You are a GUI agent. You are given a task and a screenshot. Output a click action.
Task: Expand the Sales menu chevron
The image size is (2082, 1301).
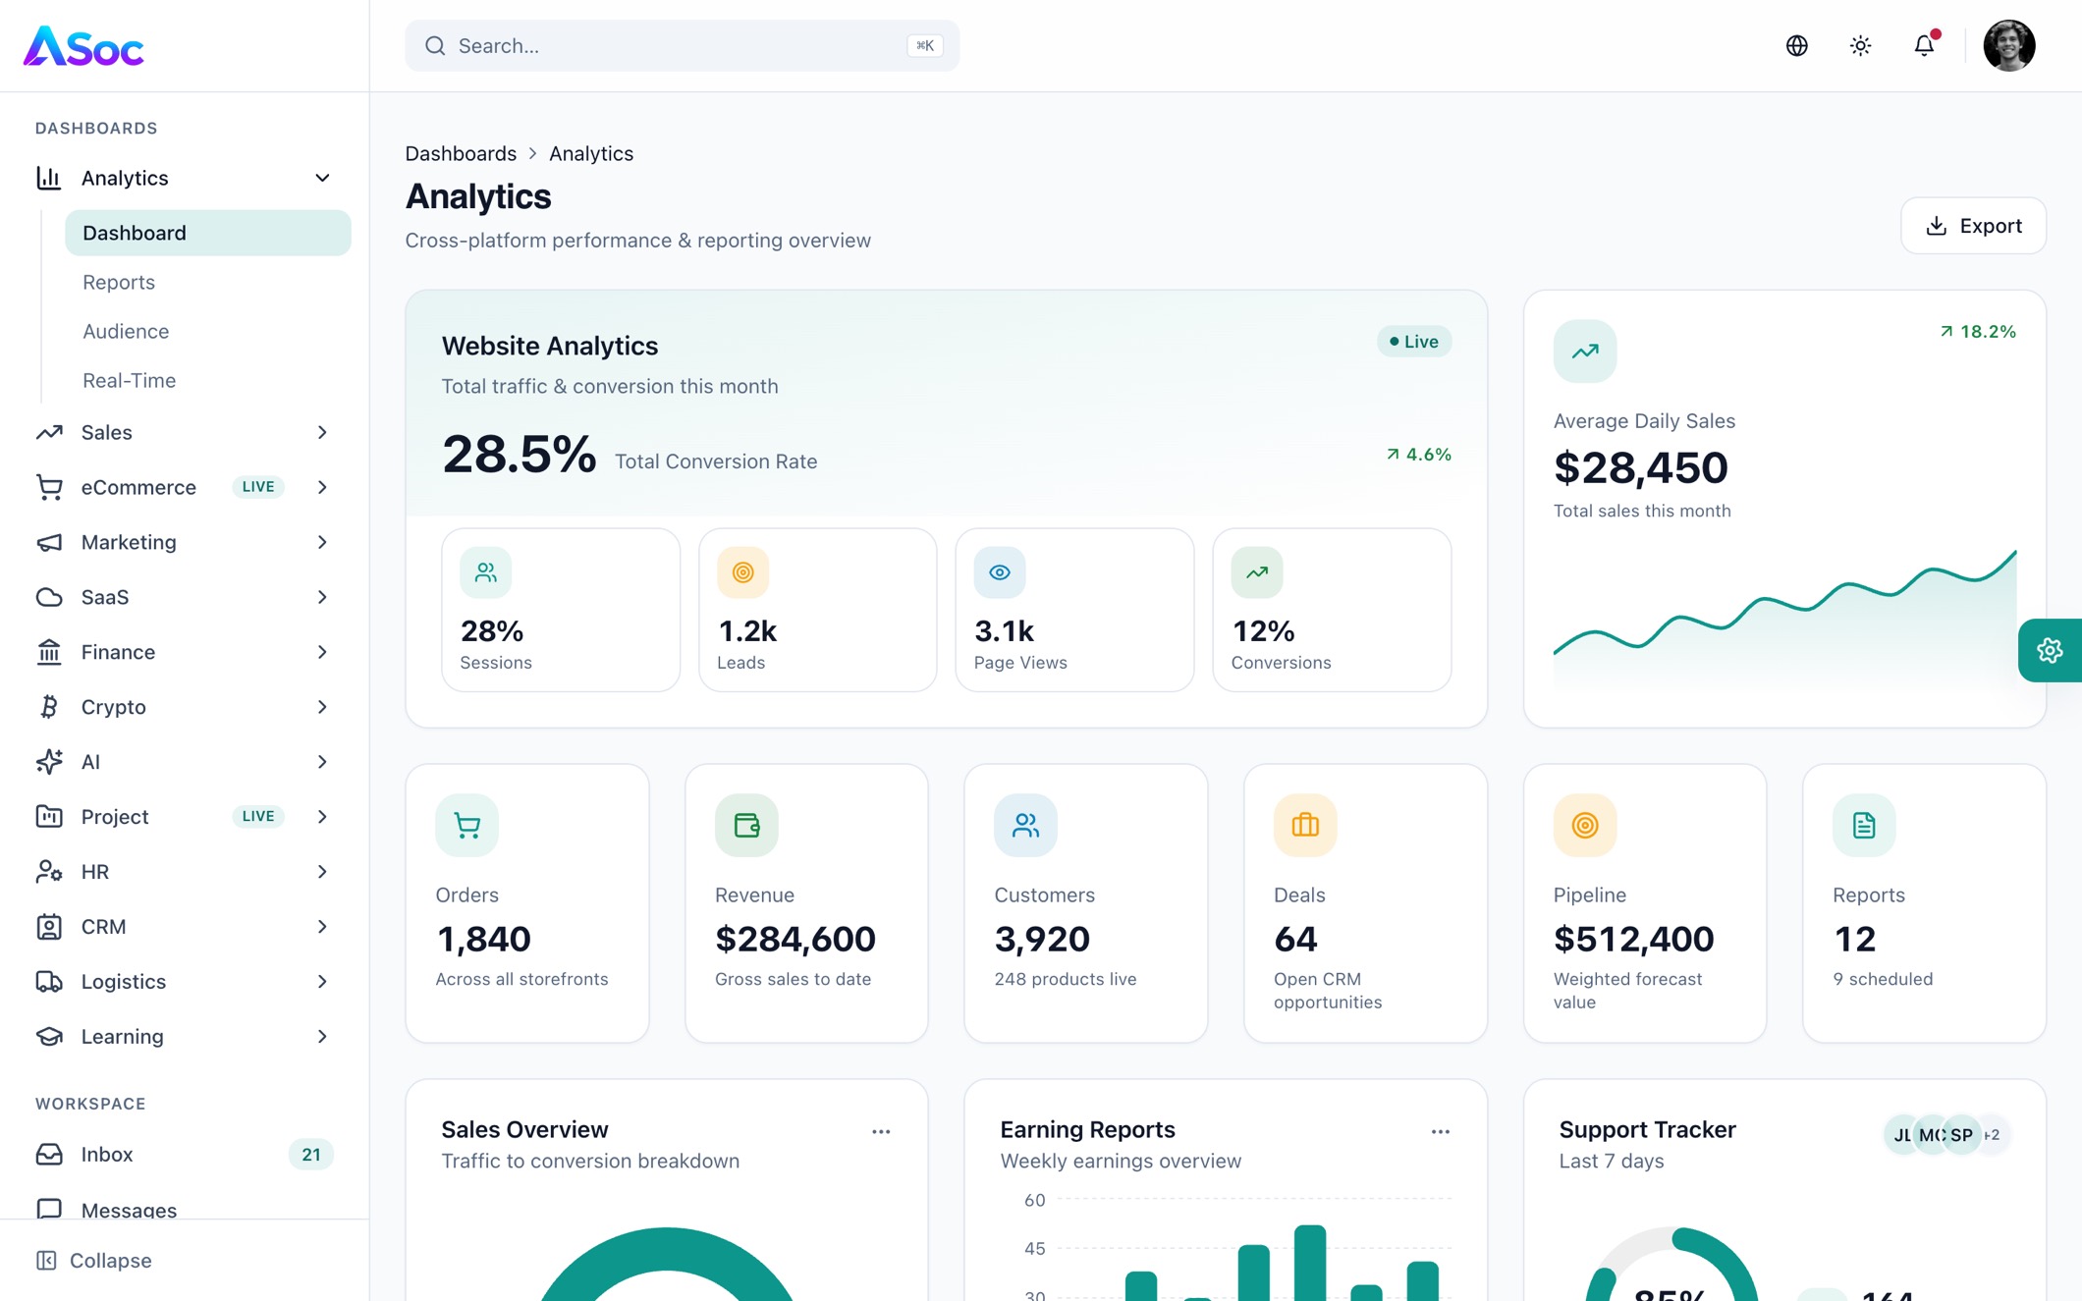[322, 432]
